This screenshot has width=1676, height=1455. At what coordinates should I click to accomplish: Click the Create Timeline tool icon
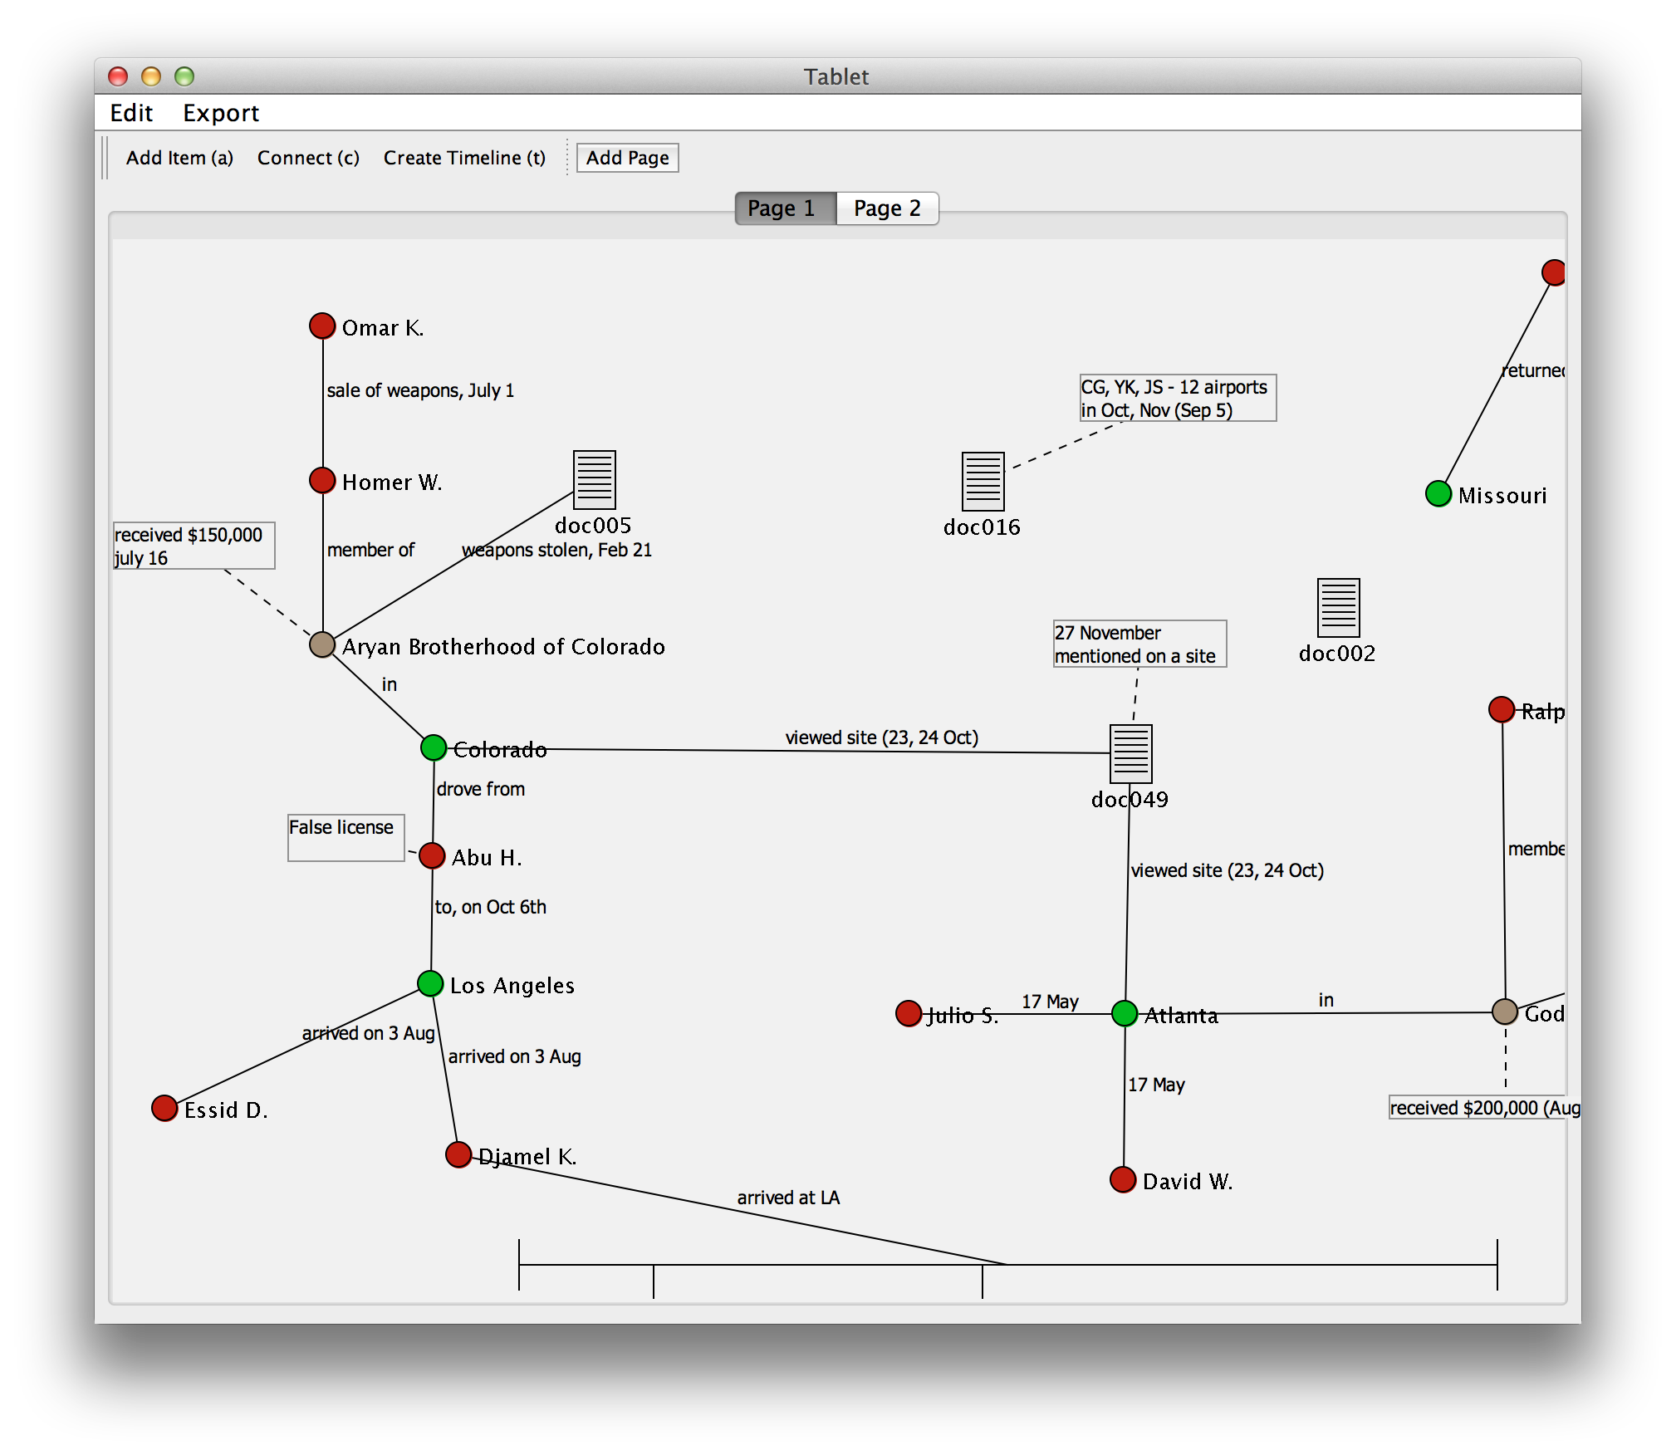coord(464,158)
